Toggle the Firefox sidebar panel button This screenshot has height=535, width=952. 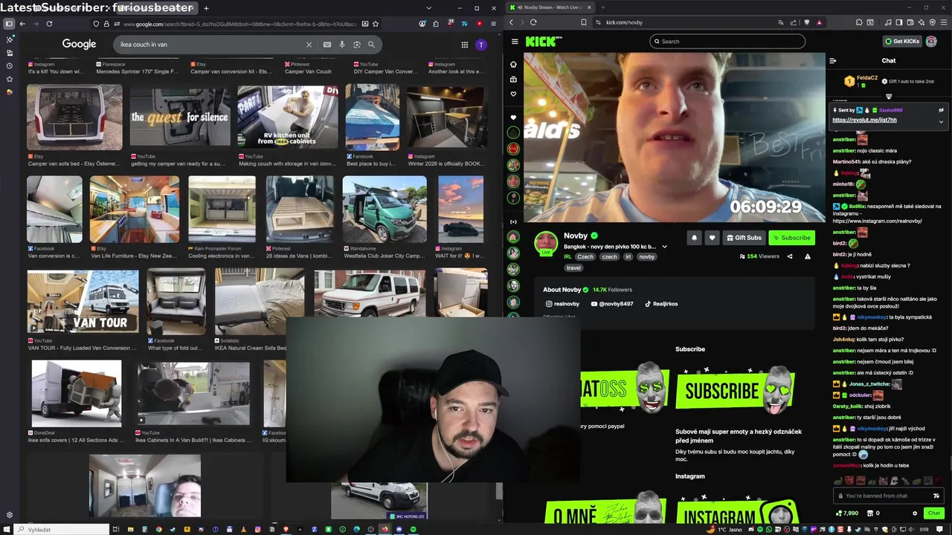[9, 24]
